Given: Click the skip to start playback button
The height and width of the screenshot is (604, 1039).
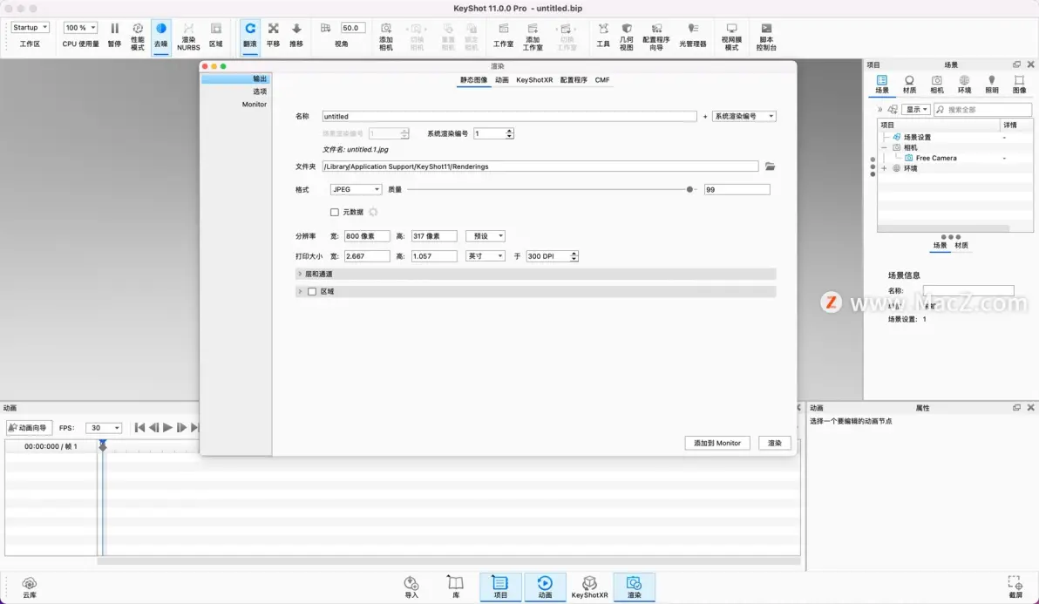Looking at the screenshot, I should [x=139, y=428].
